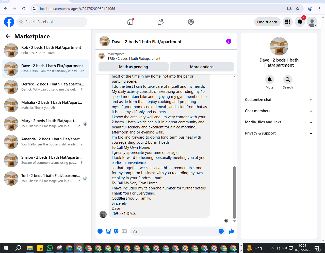Expand Media, files and links section
Screen dimensions: 325x253
(279, 122)
